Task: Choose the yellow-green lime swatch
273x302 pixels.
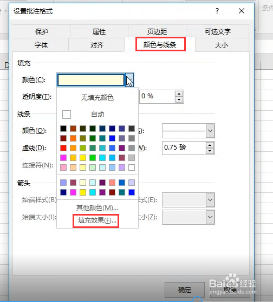Action: click(x=83, y=148)
